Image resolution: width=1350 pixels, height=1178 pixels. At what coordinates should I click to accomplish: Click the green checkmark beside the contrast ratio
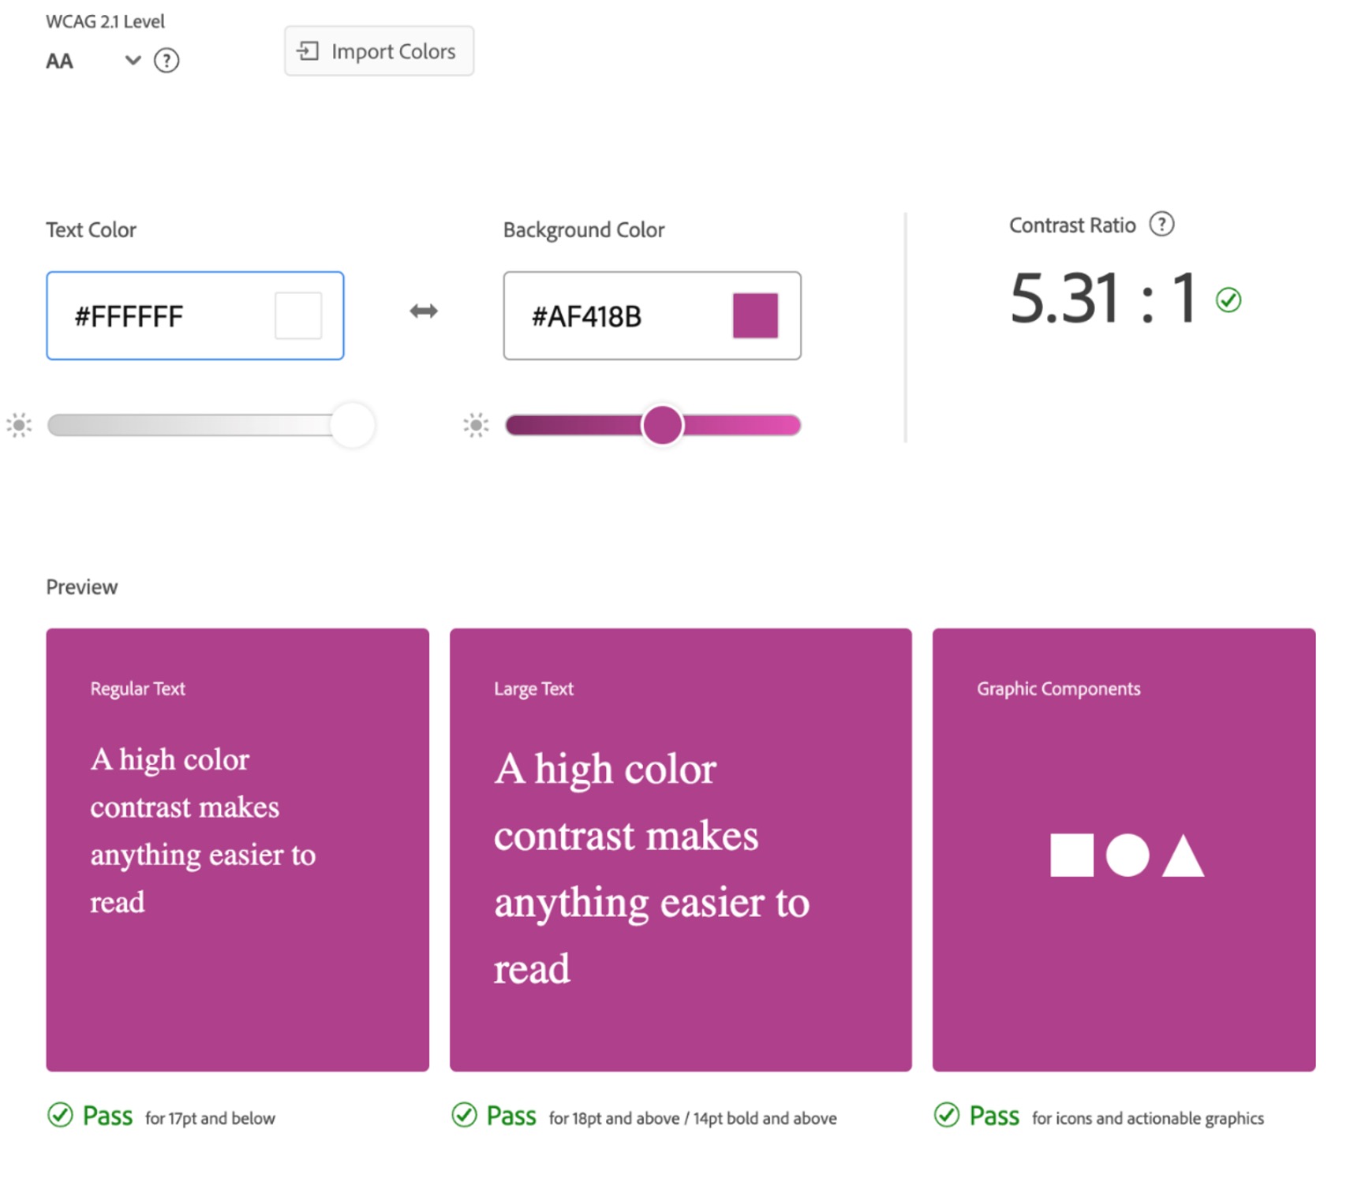1228,300
